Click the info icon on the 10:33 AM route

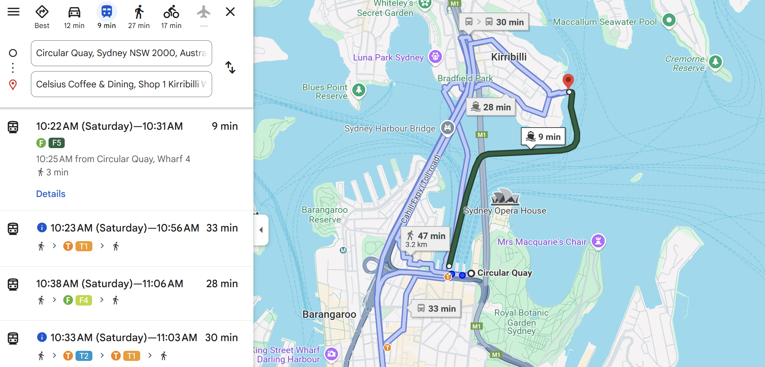[42, 337]
